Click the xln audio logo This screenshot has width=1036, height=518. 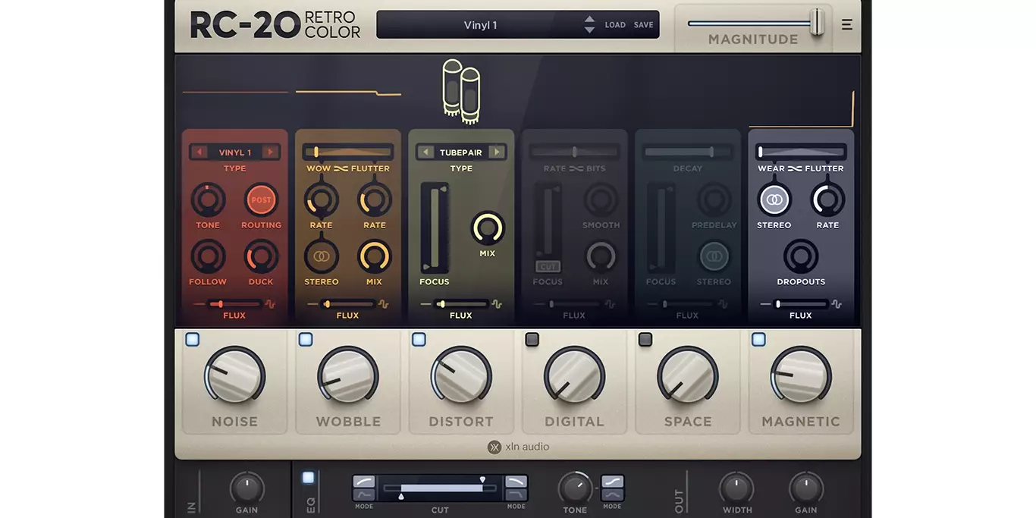pos(518,447)
